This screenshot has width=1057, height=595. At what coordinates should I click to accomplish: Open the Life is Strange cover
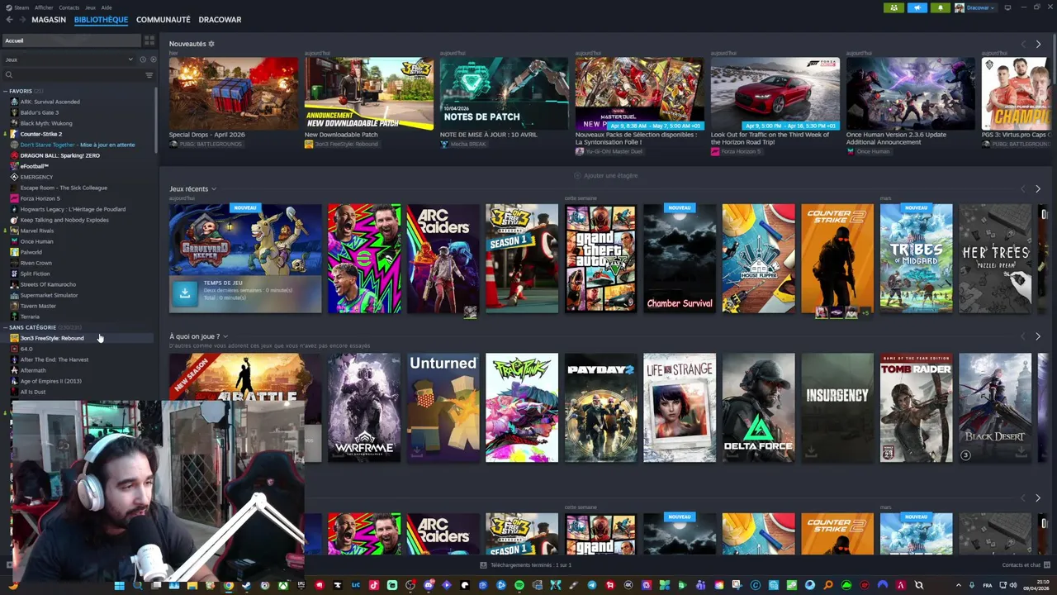tap(680, 408)
